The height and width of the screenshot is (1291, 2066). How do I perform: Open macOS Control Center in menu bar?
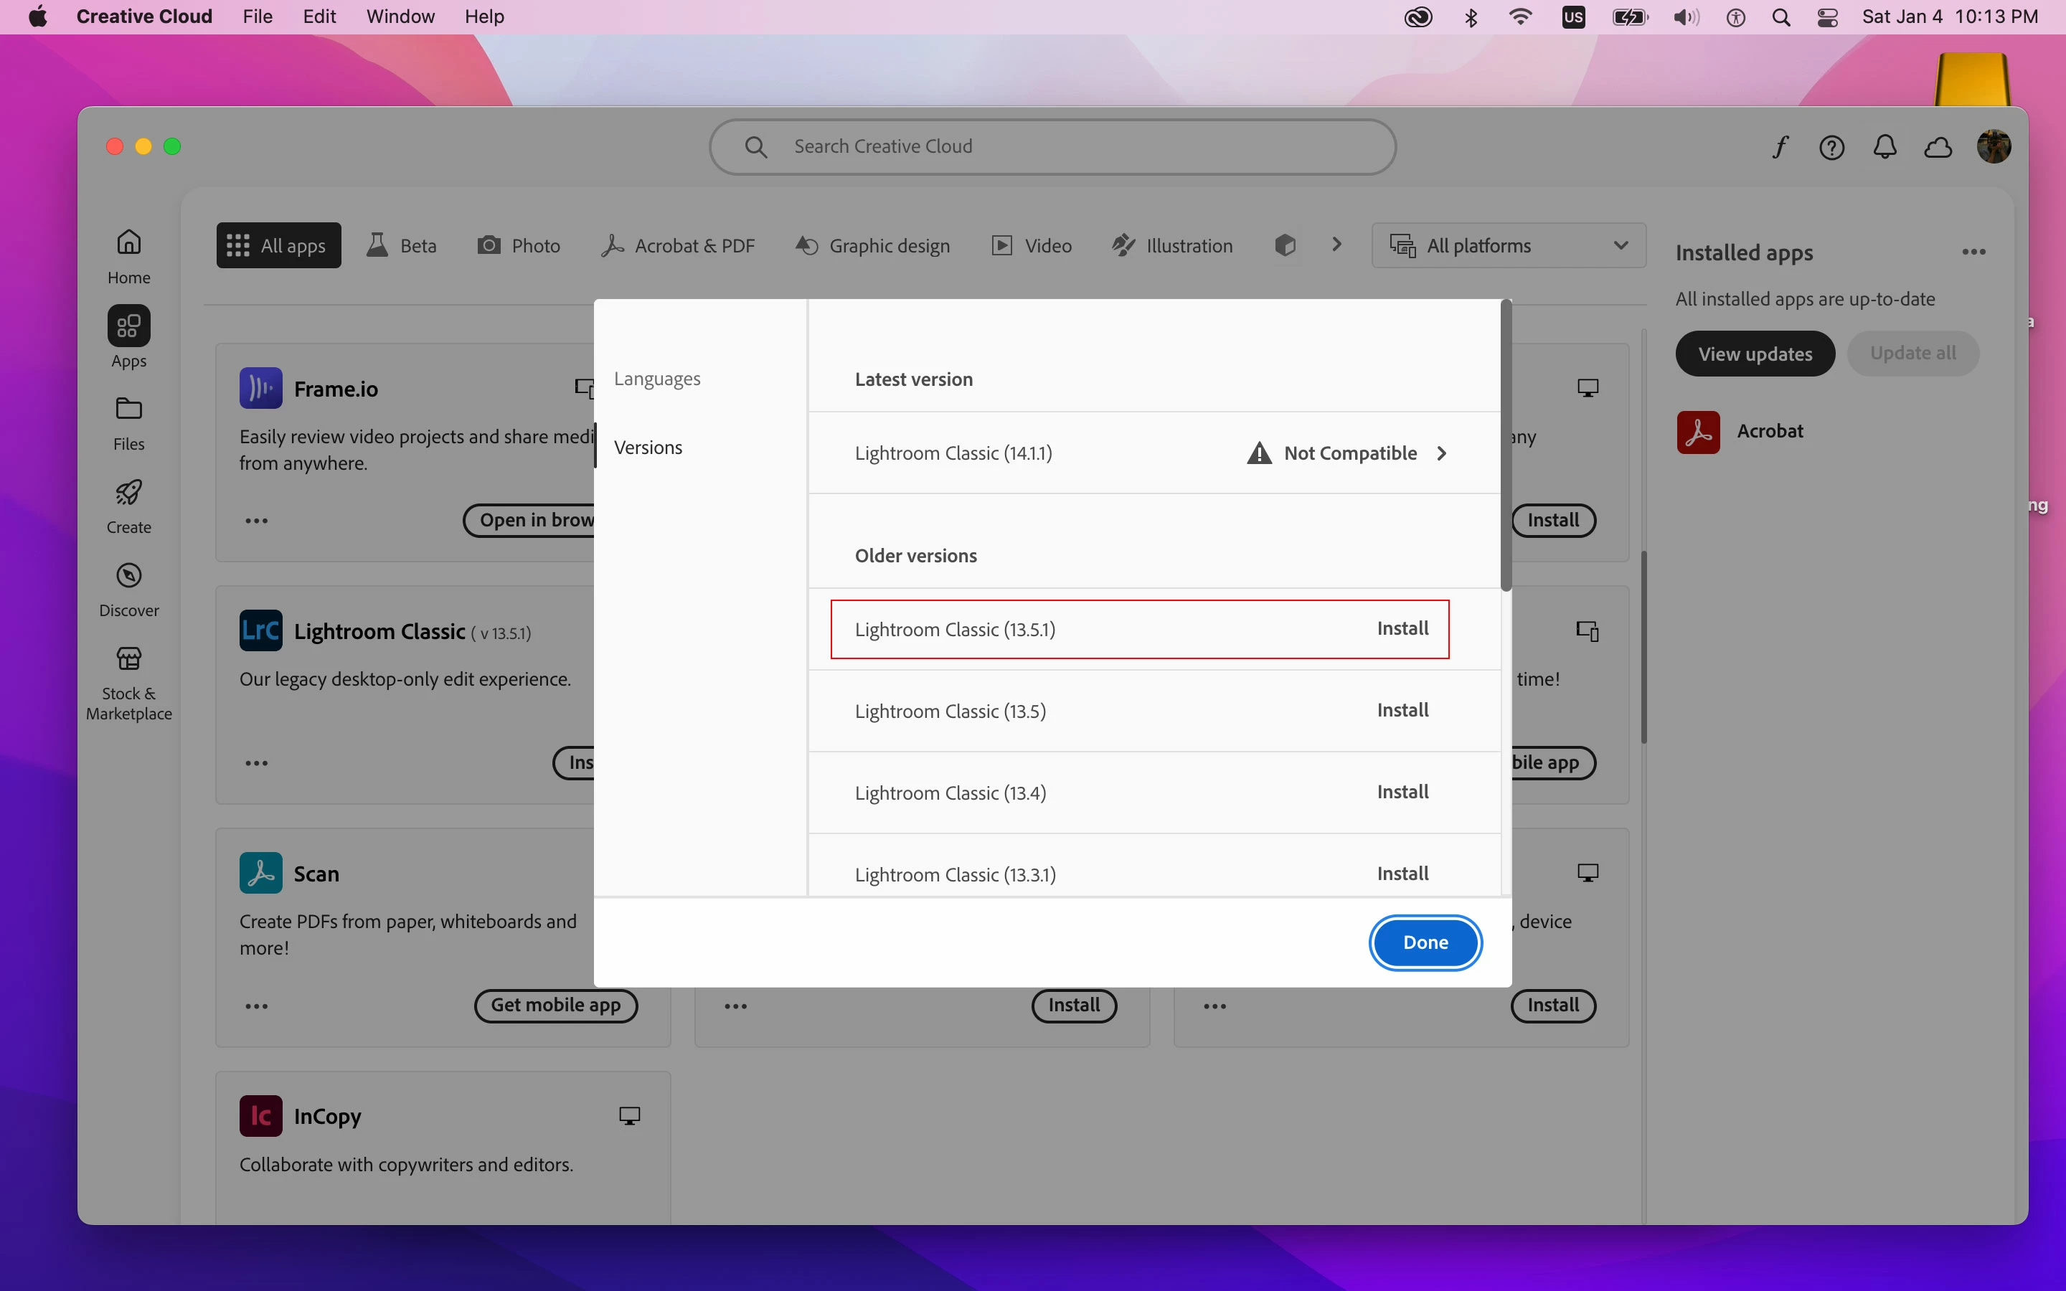1828,17
